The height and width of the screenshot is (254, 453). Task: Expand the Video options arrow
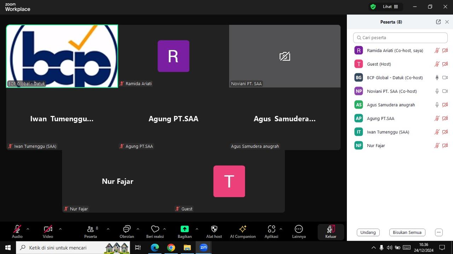tap(60, 229)
